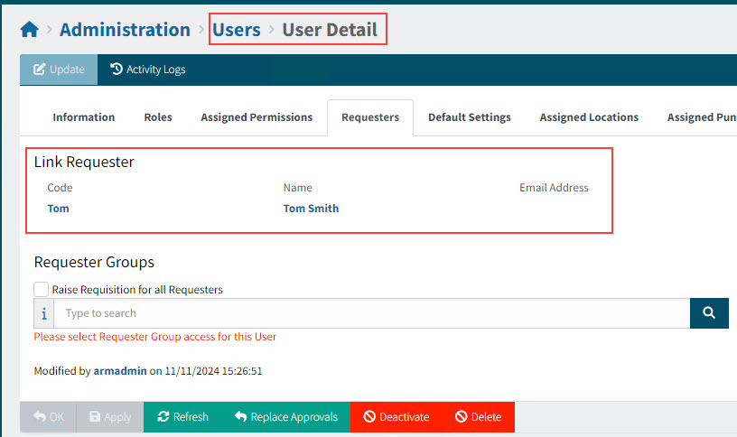
Task: Click the Update toolbar button
Action: tap(59, 70)
